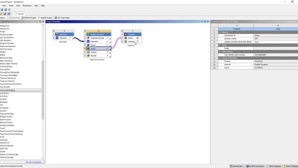The height and width of the screenshot is (168, 298).
Task: Click No DPS Connection status indicator
Action: (x=255, y=166)
